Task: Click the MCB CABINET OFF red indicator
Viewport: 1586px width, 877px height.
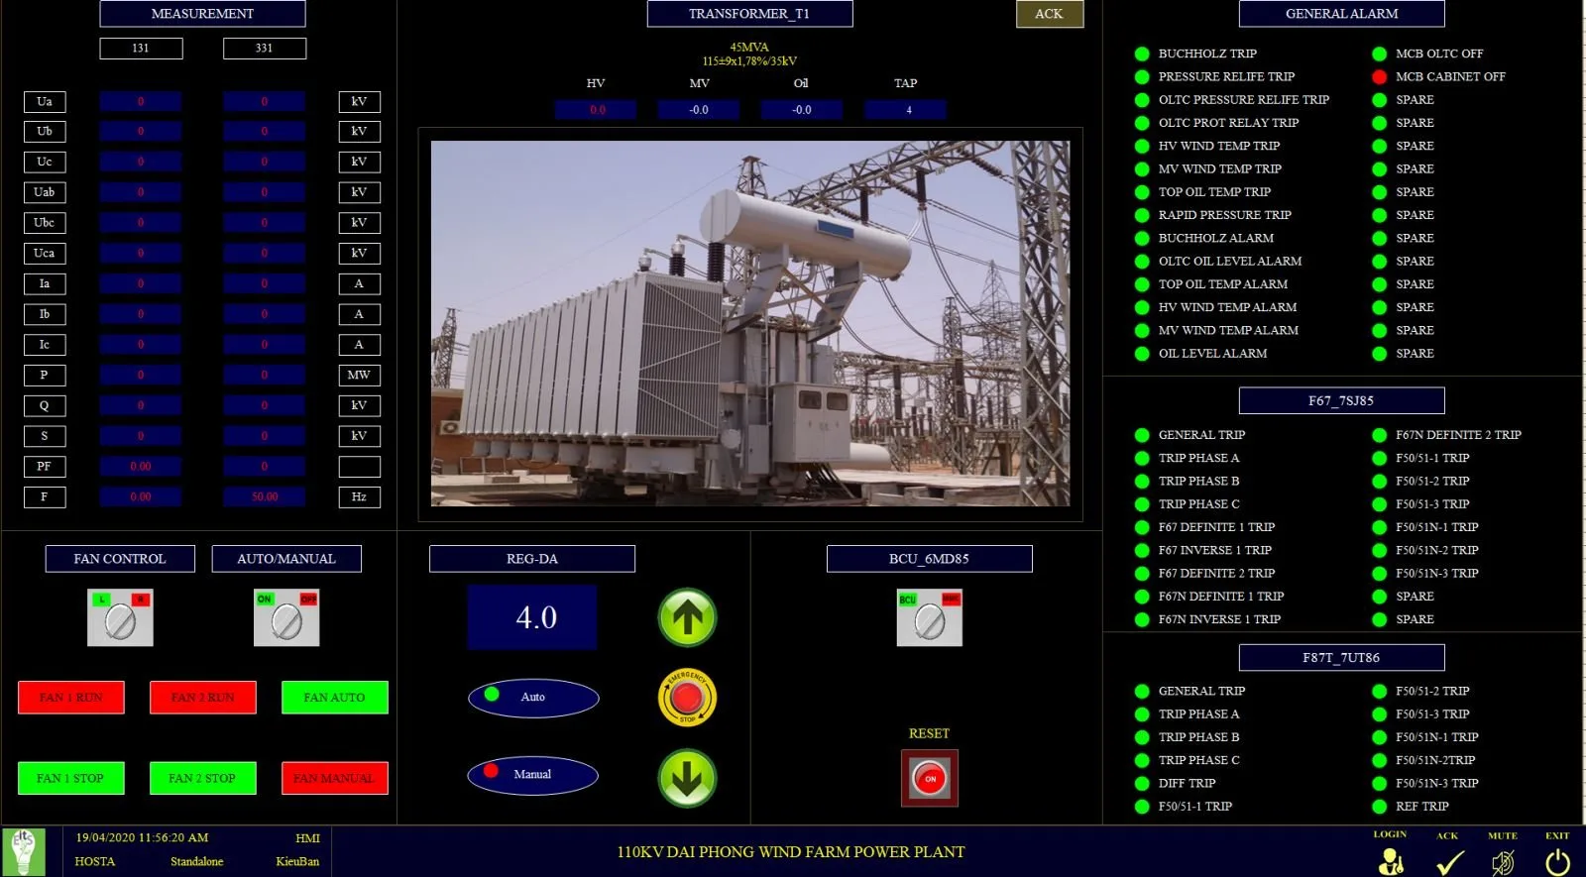Action: pyautogui.click(x=1379, y=76)
